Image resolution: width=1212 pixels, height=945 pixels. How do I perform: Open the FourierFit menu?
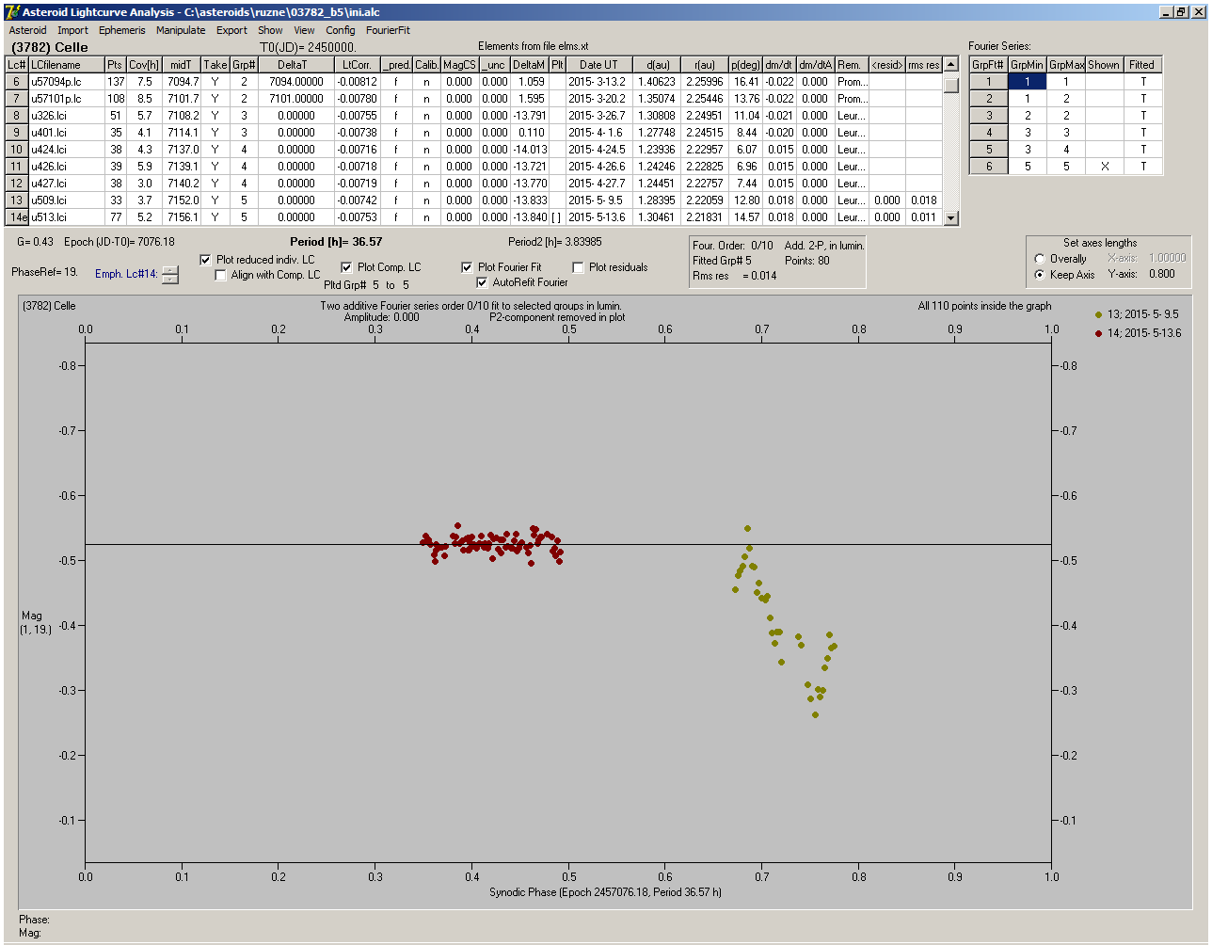pos(388,30)
